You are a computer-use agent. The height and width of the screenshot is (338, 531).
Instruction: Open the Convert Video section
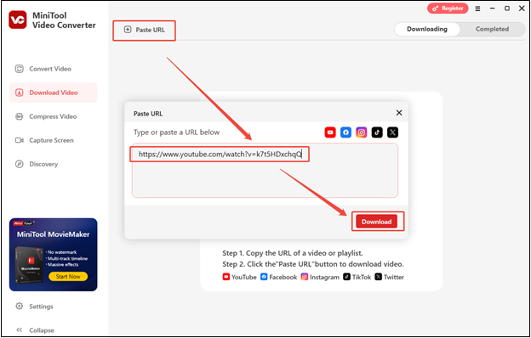[43, 69]
